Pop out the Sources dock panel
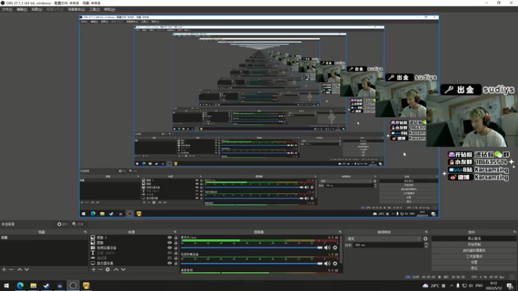This screenshot has height=291, width=518. (x=175, y=232)
